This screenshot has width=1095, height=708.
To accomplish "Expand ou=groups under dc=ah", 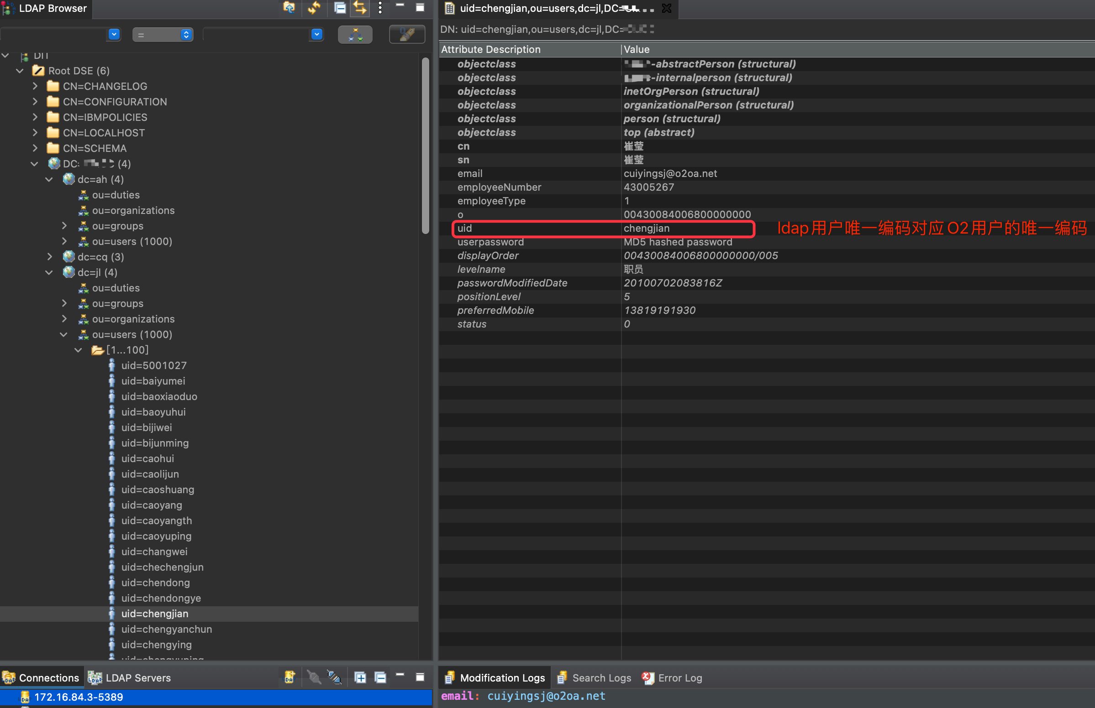I will click(64, 226).
